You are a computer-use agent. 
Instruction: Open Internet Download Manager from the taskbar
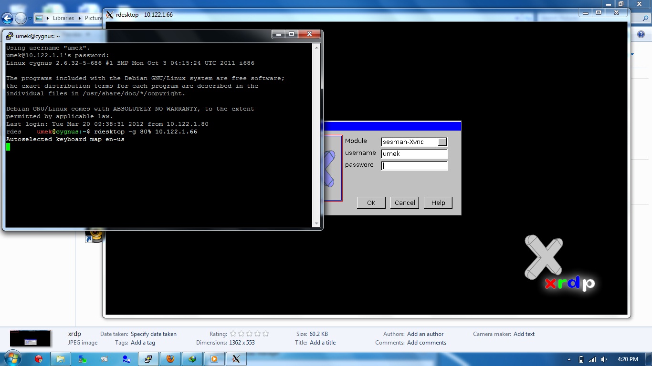(x=192, y=359)
